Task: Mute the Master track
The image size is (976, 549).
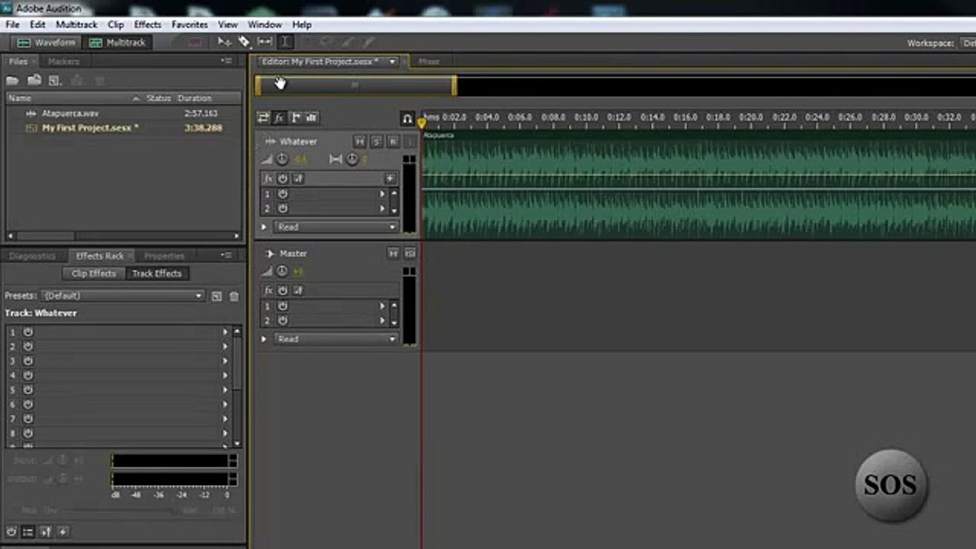Action: pos(393,253)
